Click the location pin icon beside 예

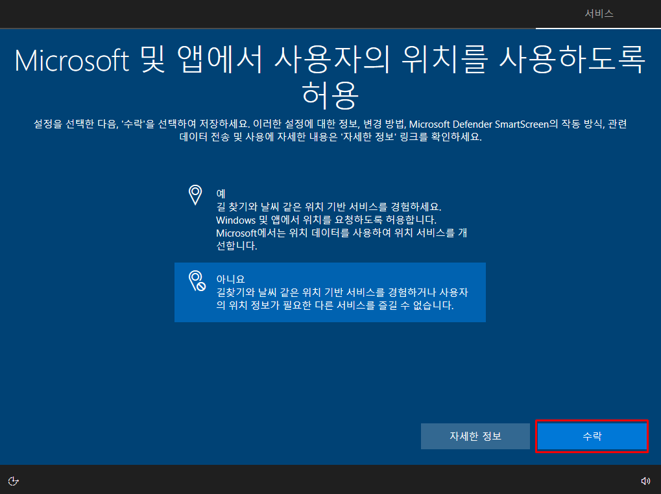click(x=195, y=195)
